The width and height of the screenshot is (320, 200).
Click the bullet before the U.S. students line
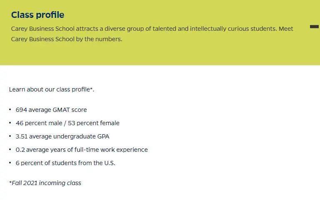pyautogui.click(x=10, y=163)
